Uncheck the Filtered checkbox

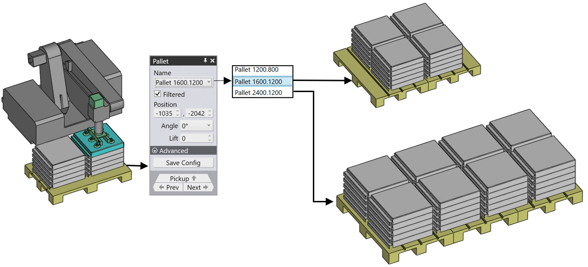[157, 94]
